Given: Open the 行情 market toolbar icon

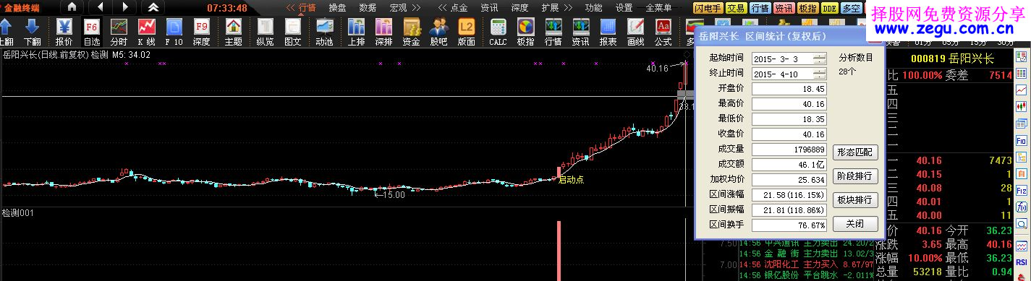Looking at the screenshot, I should coord(553,32).
